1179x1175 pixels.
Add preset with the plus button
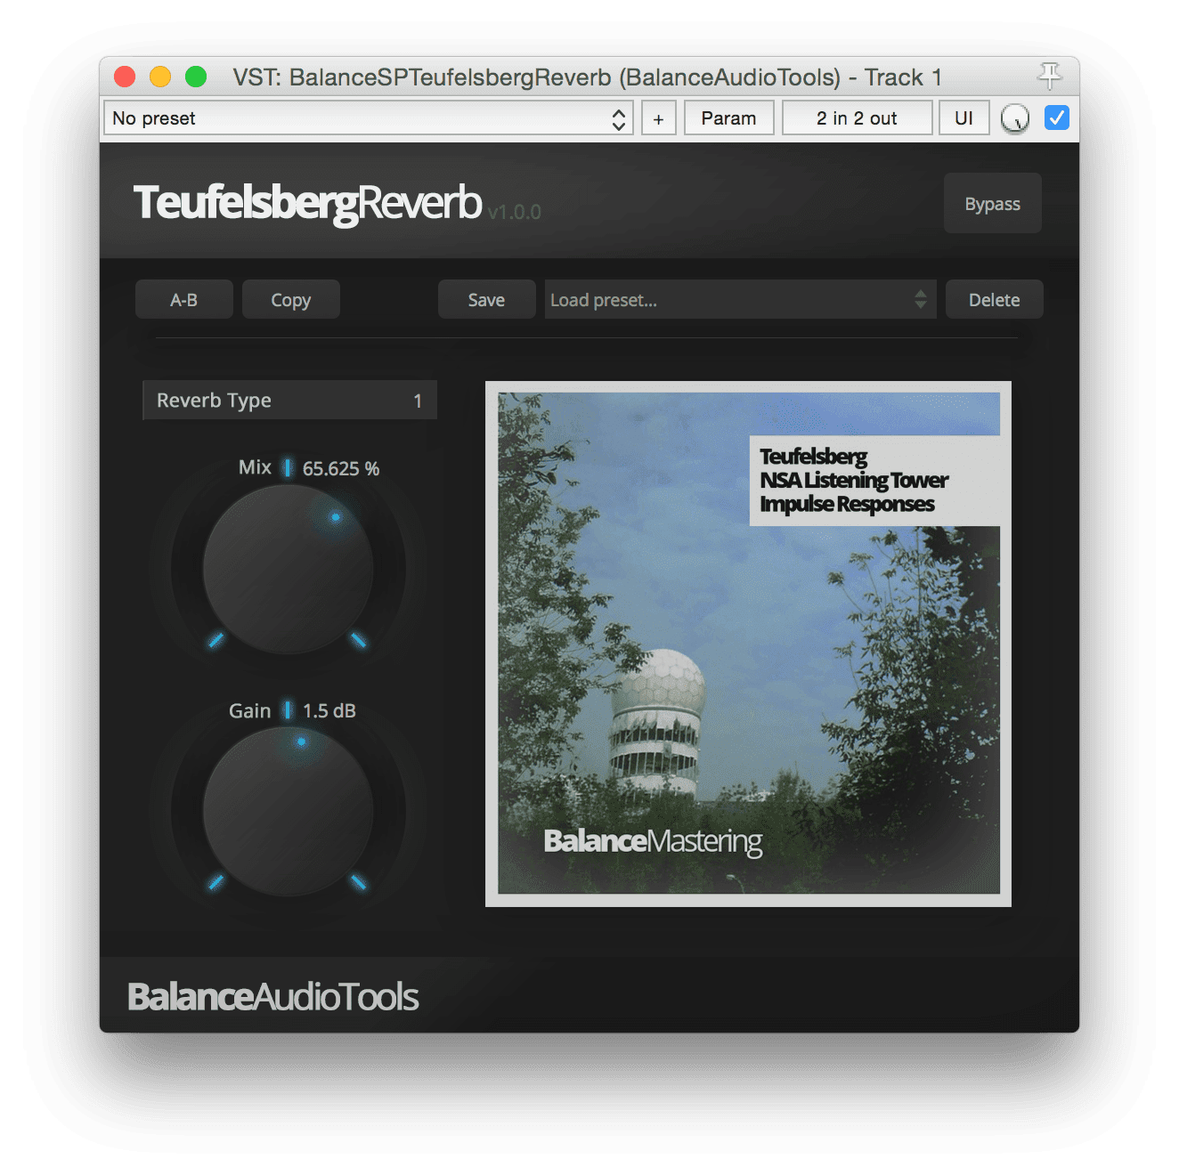pos(658,118)
